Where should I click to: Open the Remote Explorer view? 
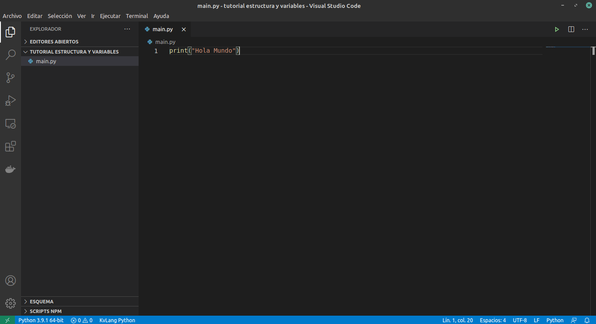point(11,124)
